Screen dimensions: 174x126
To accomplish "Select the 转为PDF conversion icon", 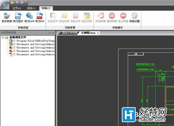I will click(x=40, y=18).
